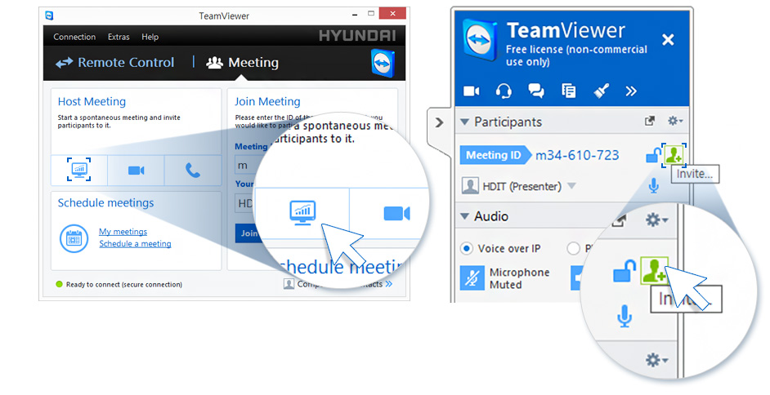Click the Schedule meetings heading
Viewport: 770px width, 395px height.
point(105,203)
